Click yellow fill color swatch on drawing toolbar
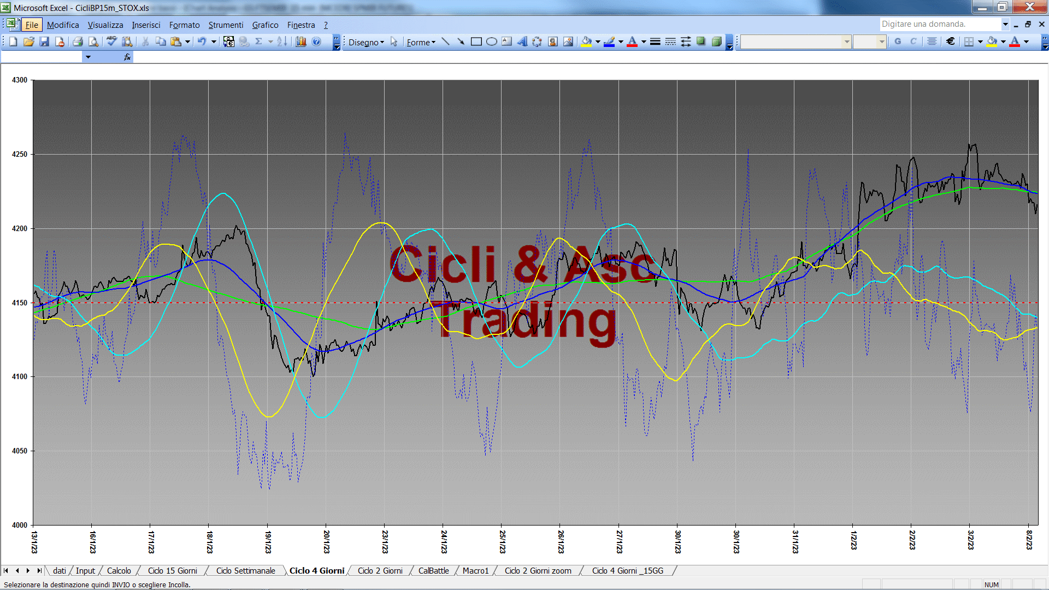Screen dimensions: 1049x590 pos(586,42)
